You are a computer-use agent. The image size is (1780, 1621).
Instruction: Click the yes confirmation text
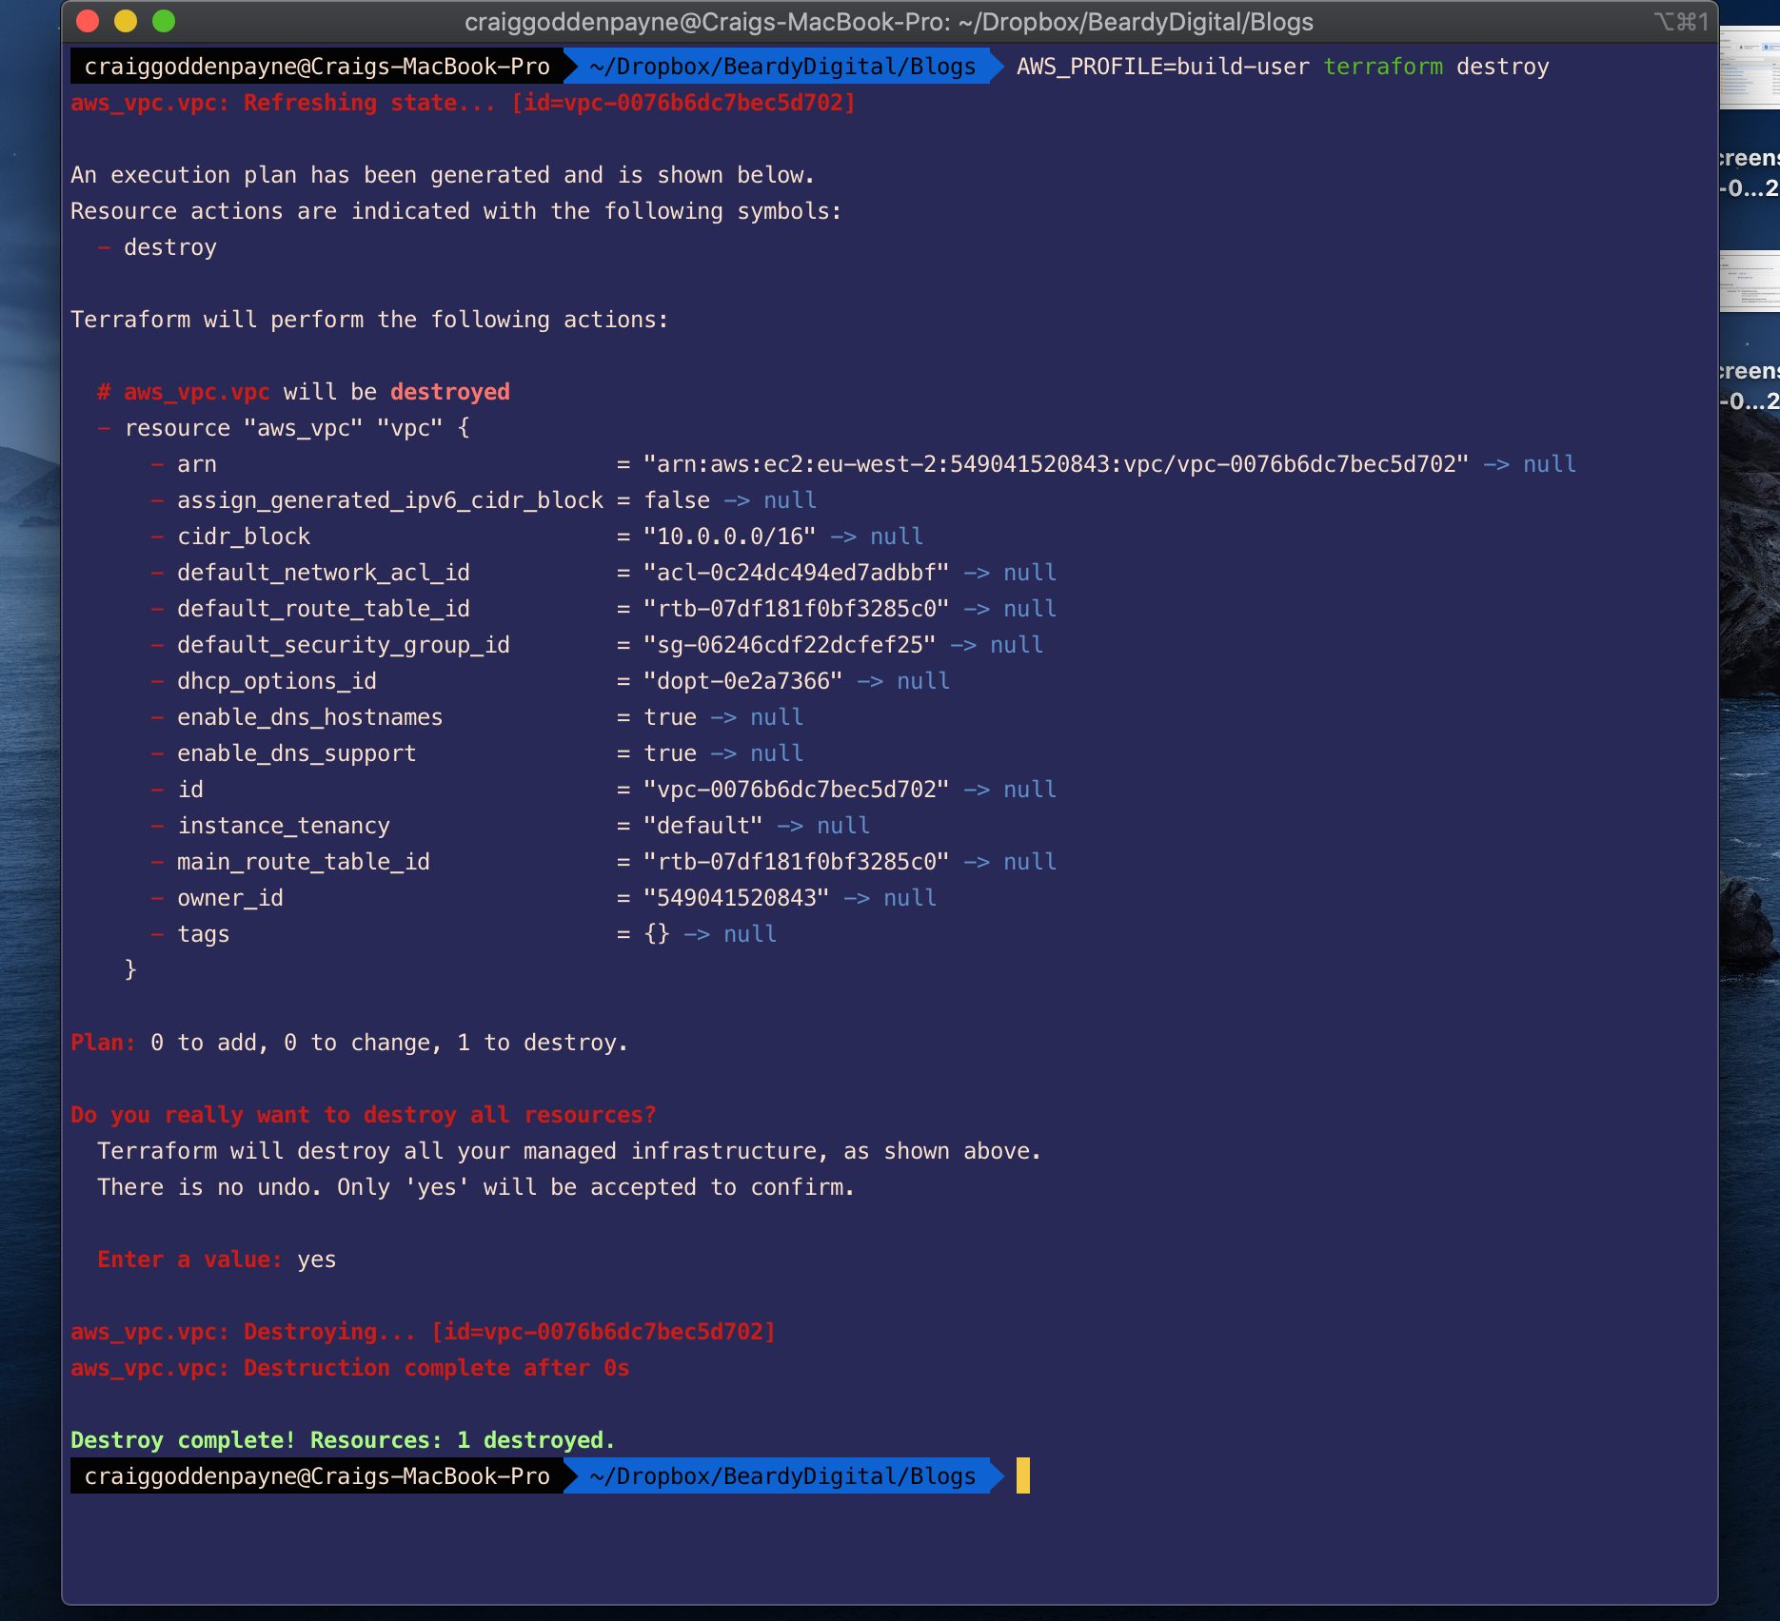tap(317, 1259)
